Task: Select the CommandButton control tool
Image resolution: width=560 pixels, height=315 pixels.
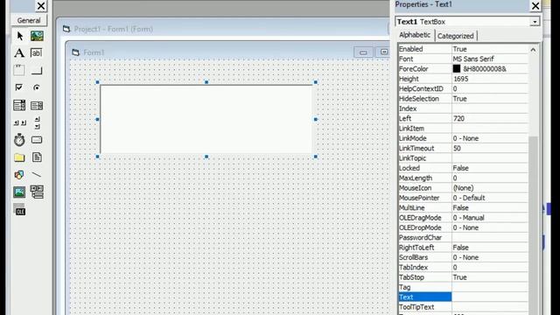Action: (x=37, y=70)
